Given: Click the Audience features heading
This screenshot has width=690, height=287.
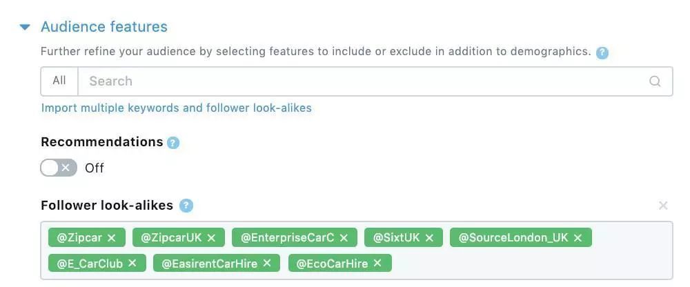Looking at the screenshot, I should (x=104, y=27).
